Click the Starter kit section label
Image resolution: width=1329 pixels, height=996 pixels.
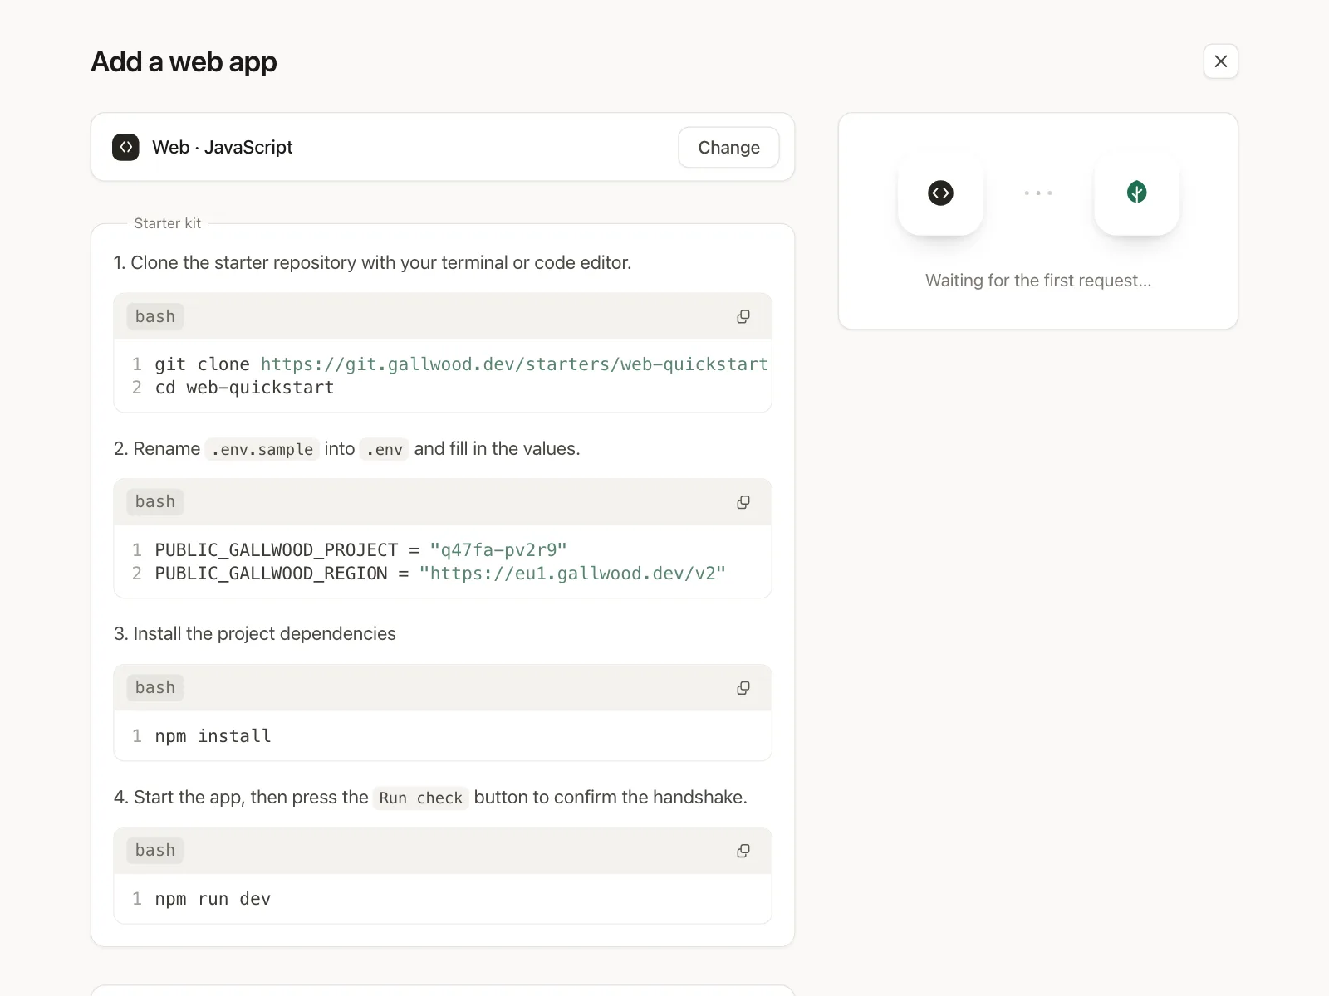(x=167, y=223)
